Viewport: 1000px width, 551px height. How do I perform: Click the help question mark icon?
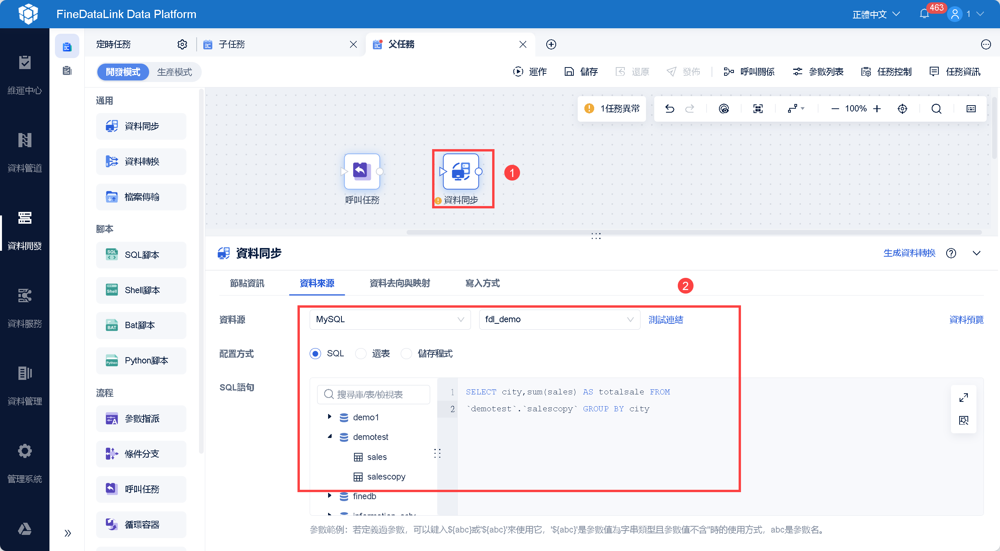click(x=951, y=253)
